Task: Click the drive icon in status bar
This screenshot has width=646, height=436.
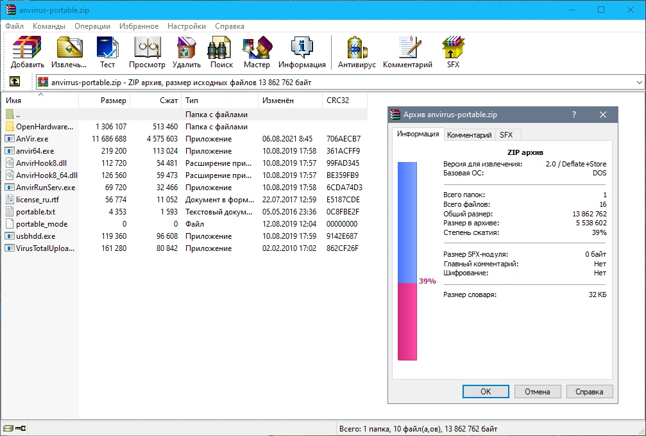Action: pos(8,428)
